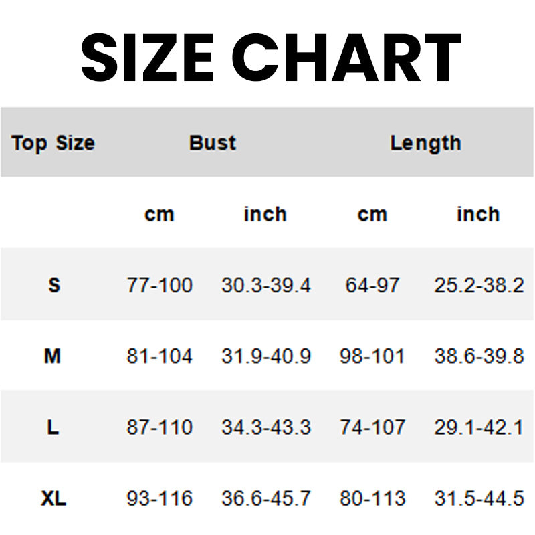The width and height of the screenshot is (535, 535).
Task: Select the XL size row label
Action: [53, 499]
